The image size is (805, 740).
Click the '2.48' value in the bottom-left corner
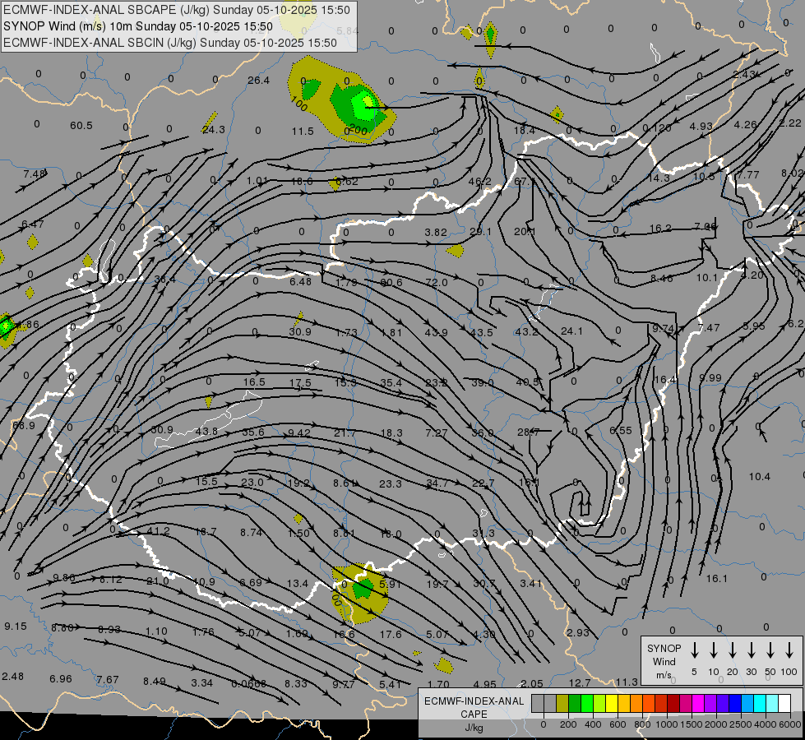click(x=13, y=676)
